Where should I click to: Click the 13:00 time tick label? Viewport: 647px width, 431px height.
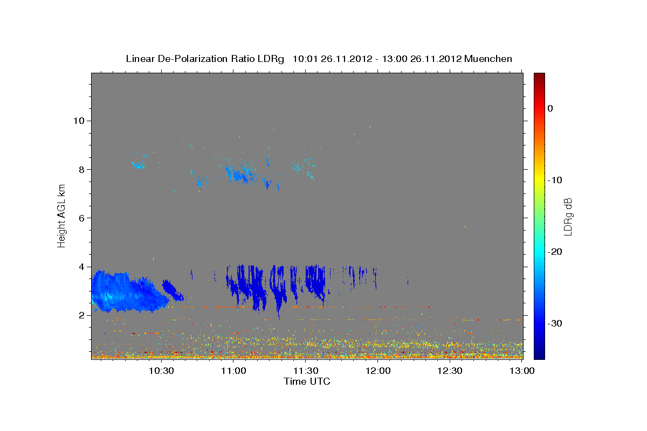[x=521, y=371]
